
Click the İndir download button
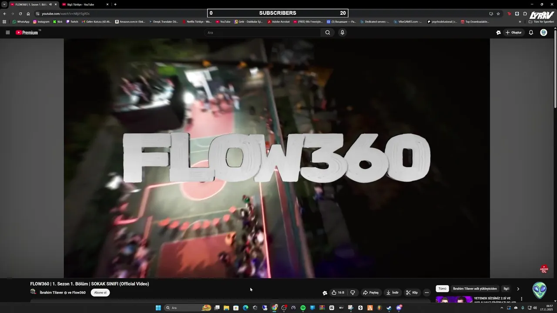pyautogui.click(x=393, y=293)
